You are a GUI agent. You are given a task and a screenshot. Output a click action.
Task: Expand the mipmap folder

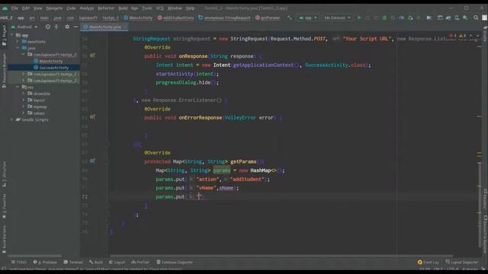click(24, 107)
